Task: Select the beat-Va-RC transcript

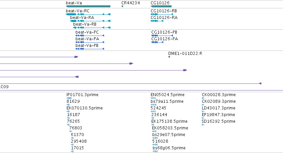Action: coord(88,14)
